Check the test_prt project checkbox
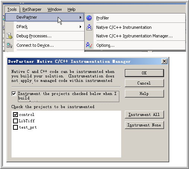 coord(15,127)
